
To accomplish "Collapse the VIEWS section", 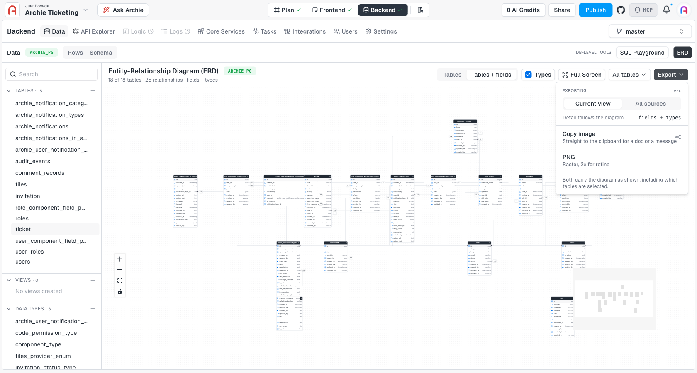I will 9,280.
